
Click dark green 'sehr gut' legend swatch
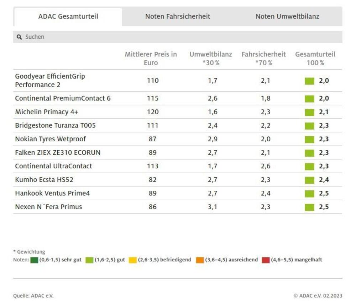tap(34, 260)
